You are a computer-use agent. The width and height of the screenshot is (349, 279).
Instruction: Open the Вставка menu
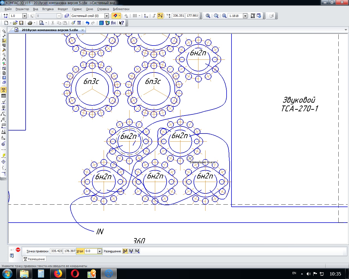click(x=48, y=9)
